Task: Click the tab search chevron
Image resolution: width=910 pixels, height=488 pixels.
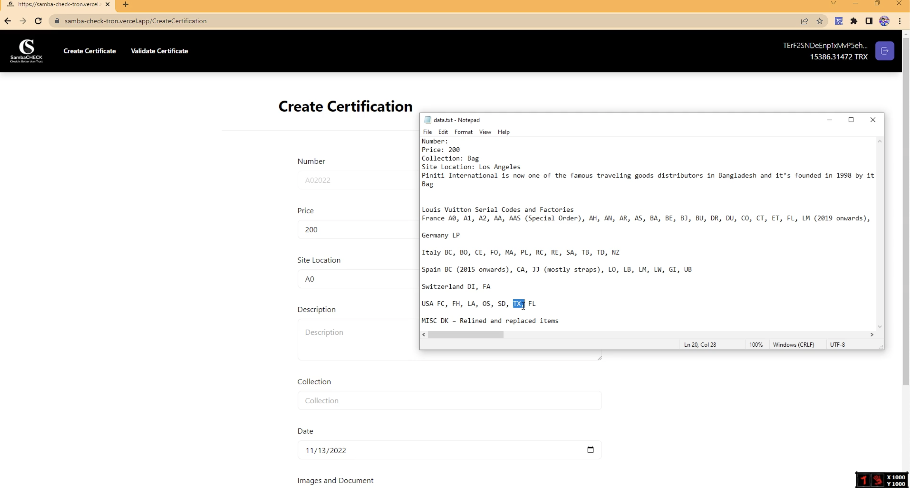Action: [833, 3]
